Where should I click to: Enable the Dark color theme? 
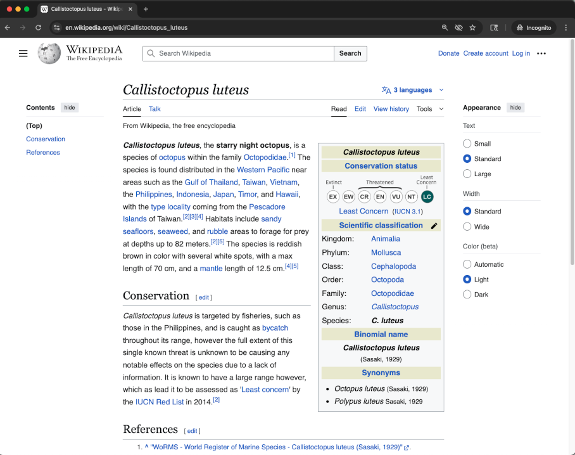[x=467, y=295]
